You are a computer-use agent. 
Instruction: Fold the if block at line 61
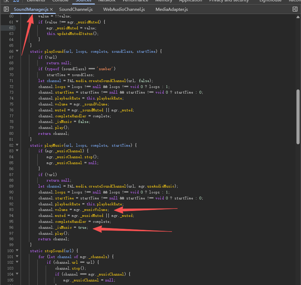pyautogui.click(x=18, y=22)
